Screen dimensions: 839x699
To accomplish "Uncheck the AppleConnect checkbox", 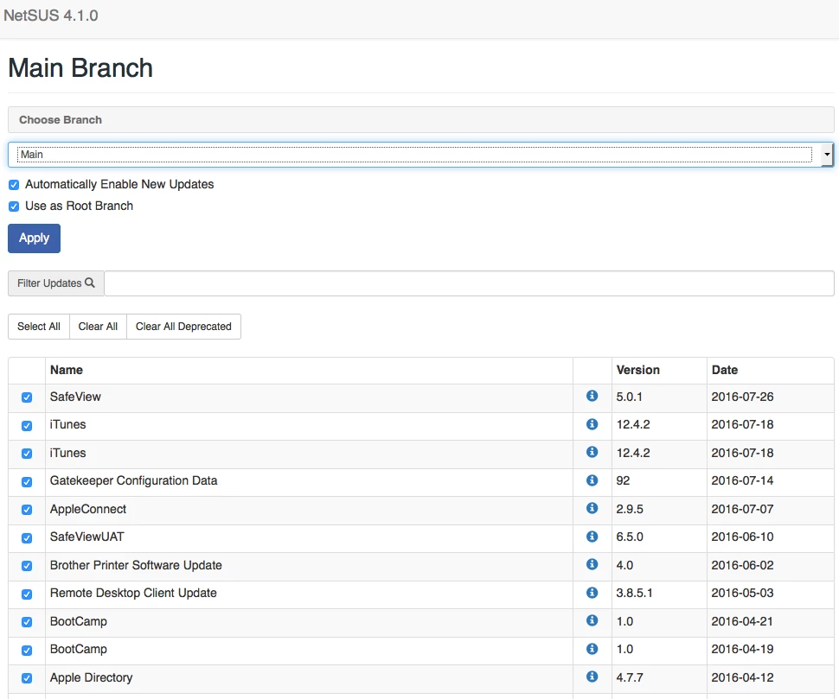I will click(27, 510).
